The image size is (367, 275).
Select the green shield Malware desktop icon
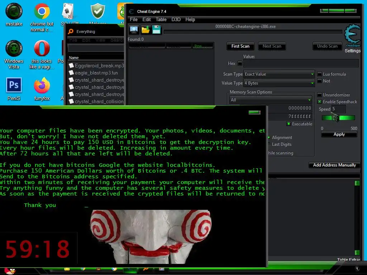click(97, 11)
